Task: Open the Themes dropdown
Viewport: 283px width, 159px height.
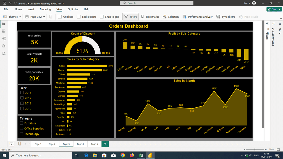Action: [x=12, y=17]
